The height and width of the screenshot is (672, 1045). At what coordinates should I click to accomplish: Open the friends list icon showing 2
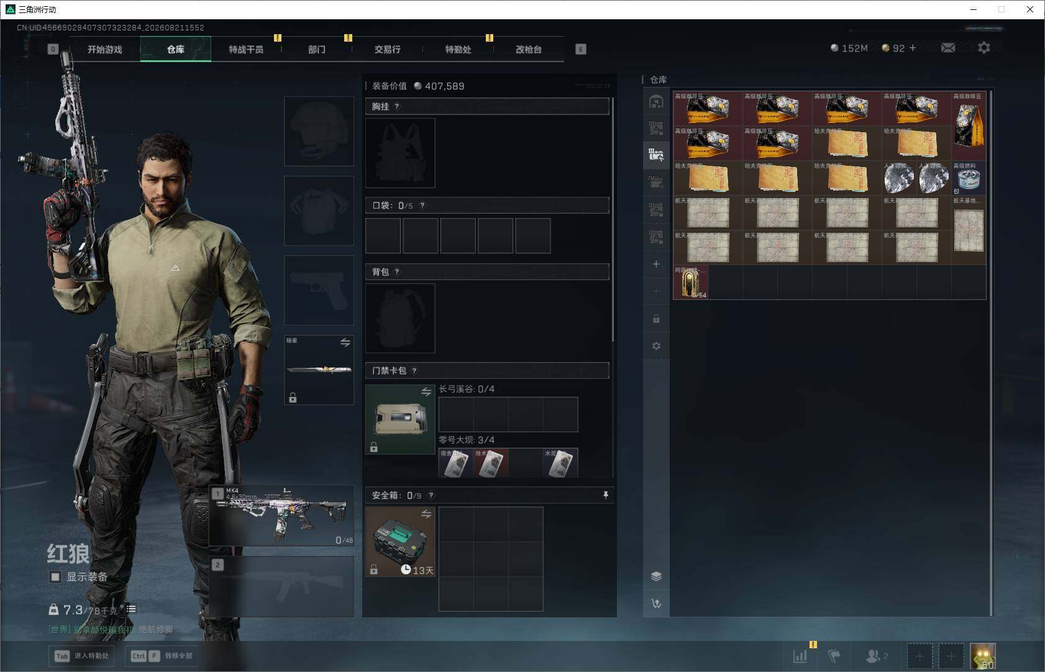(877, 656)
